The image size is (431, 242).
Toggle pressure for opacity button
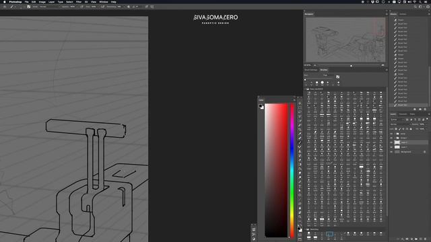point(81,7)
